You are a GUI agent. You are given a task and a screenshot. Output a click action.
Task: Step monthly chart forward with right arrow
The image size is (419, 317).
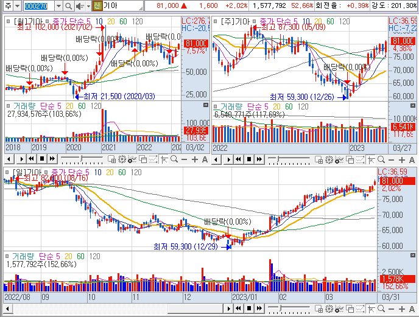(x=21, y=159)
